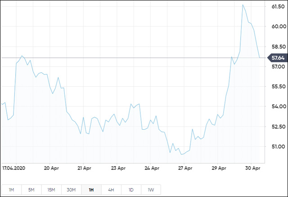Click the 54.00 price level label
The height and width of the screenshot is (197, 288).
click(x=277, y=106)
